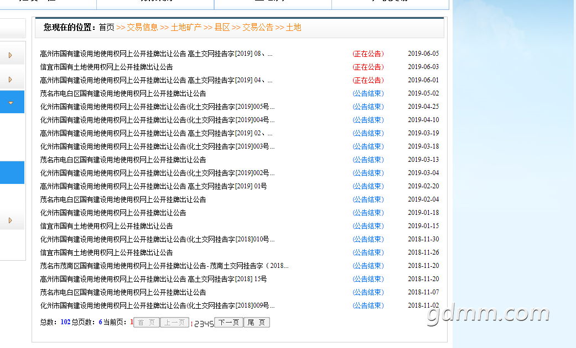Open the 化州市 notice 化土交网挂告字[2019]005号
Image resolution: width=576 pixels, height=348 pixels.
(157, 107)
